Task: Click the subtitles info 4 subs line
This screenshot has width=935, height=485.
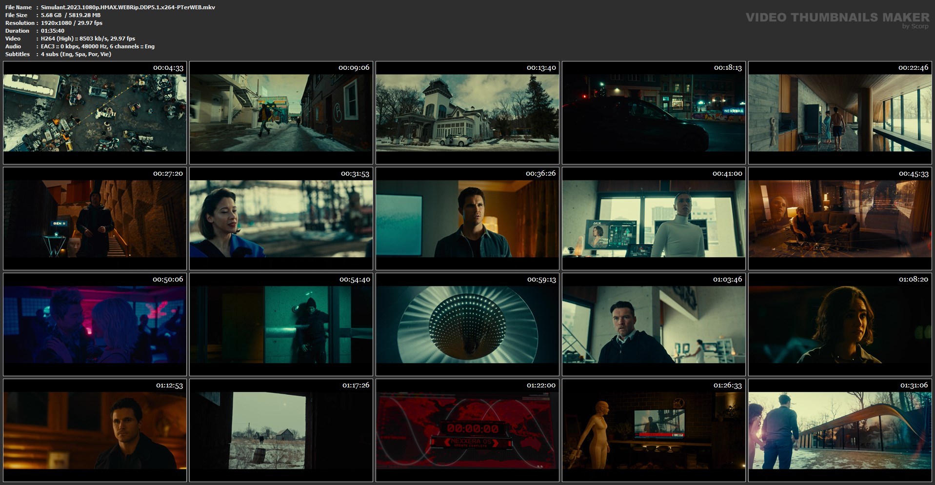Action: 76,54
